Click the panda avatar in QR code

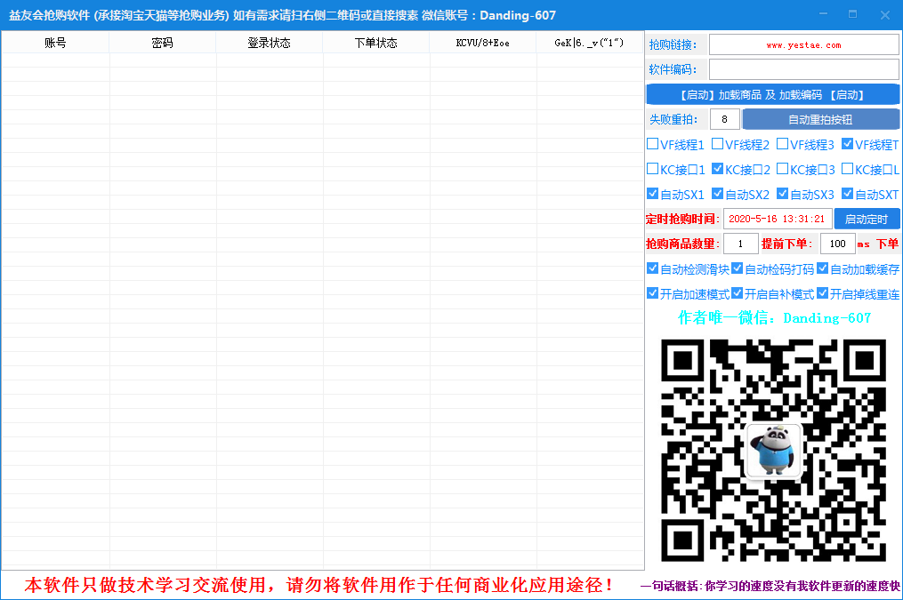click(x=773, y=451)
